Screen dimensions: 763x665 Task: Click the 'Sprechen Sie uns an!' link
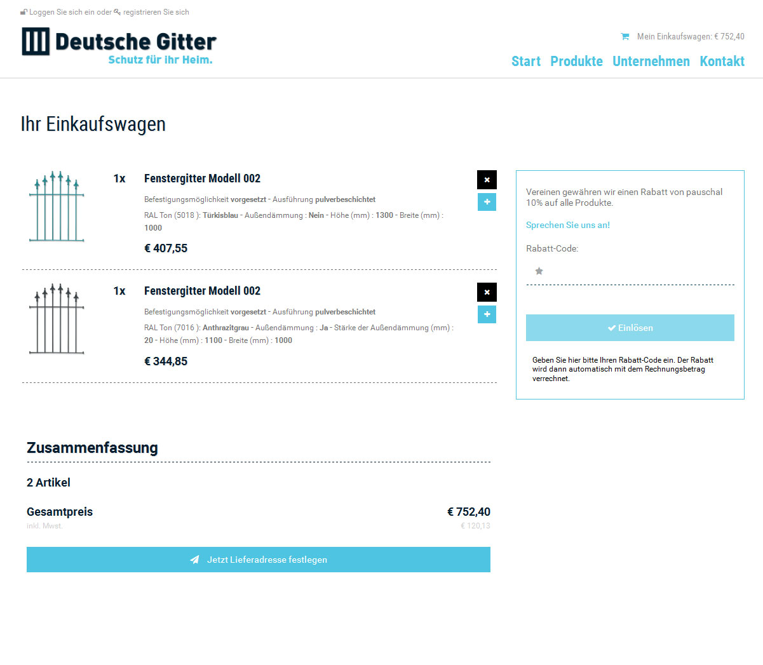point(568,225)
